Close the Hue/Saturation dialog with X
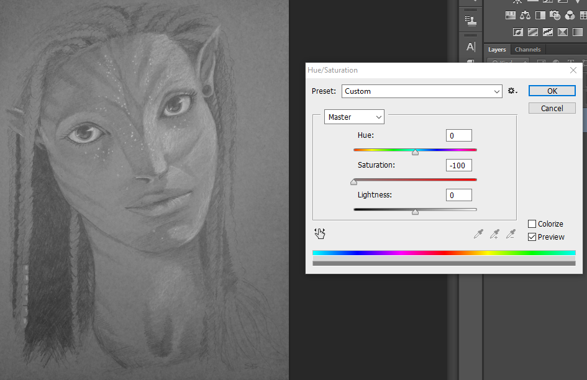The width and height of the screenshot is (587, 380). coord(573,70)
